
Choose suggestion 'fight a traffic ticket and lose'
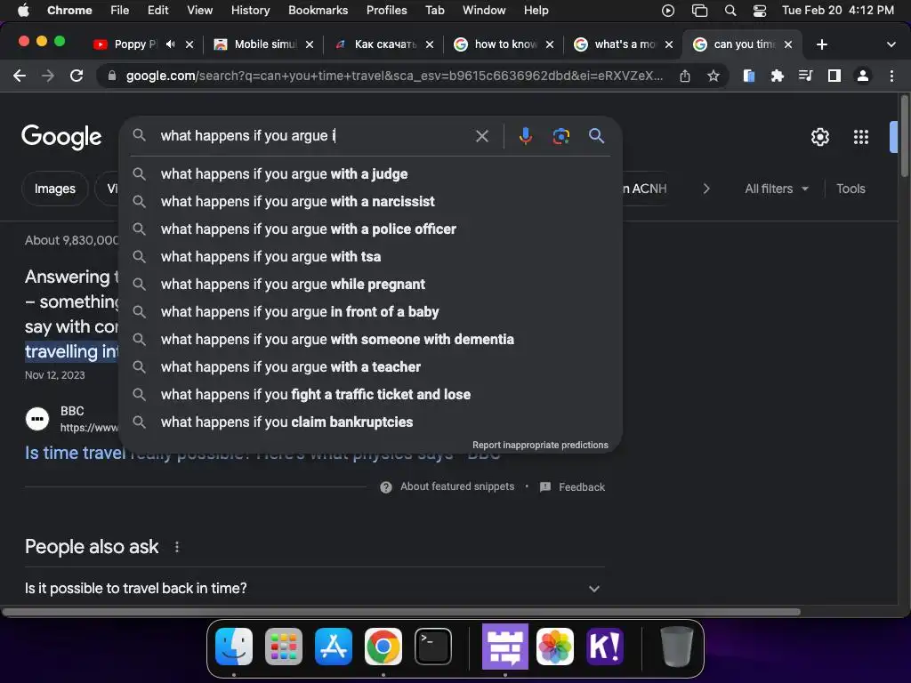[370, 395]
